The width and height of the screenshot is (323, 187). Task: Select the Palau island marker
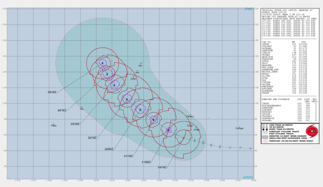[x=54, y=124]
